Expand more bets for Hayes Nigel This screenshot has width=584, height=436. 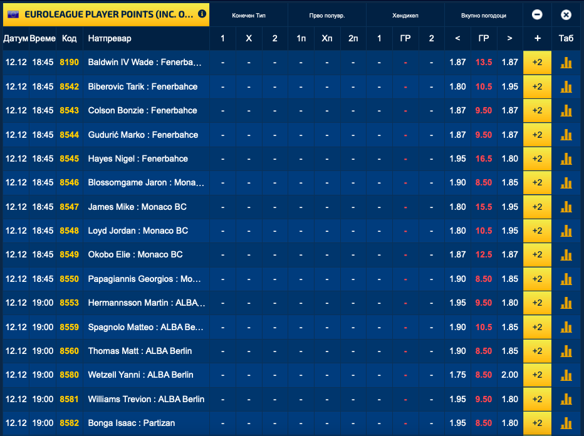tap(537, 158)
